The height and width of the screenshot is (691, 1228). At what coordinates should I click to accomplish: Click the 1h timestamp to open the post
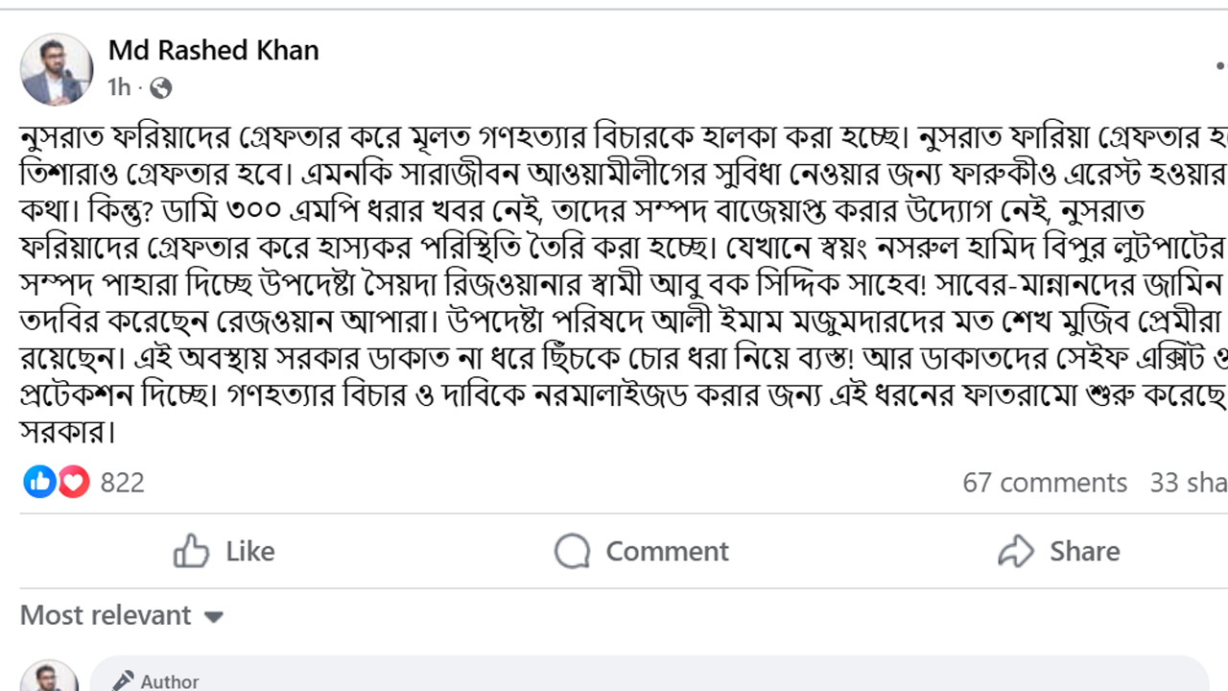(117, 84)
